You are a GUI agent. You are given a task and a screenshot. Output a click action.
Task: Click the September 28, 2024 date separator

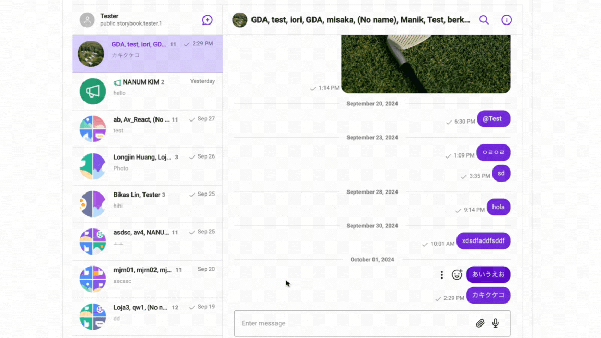tap(372, 192)
